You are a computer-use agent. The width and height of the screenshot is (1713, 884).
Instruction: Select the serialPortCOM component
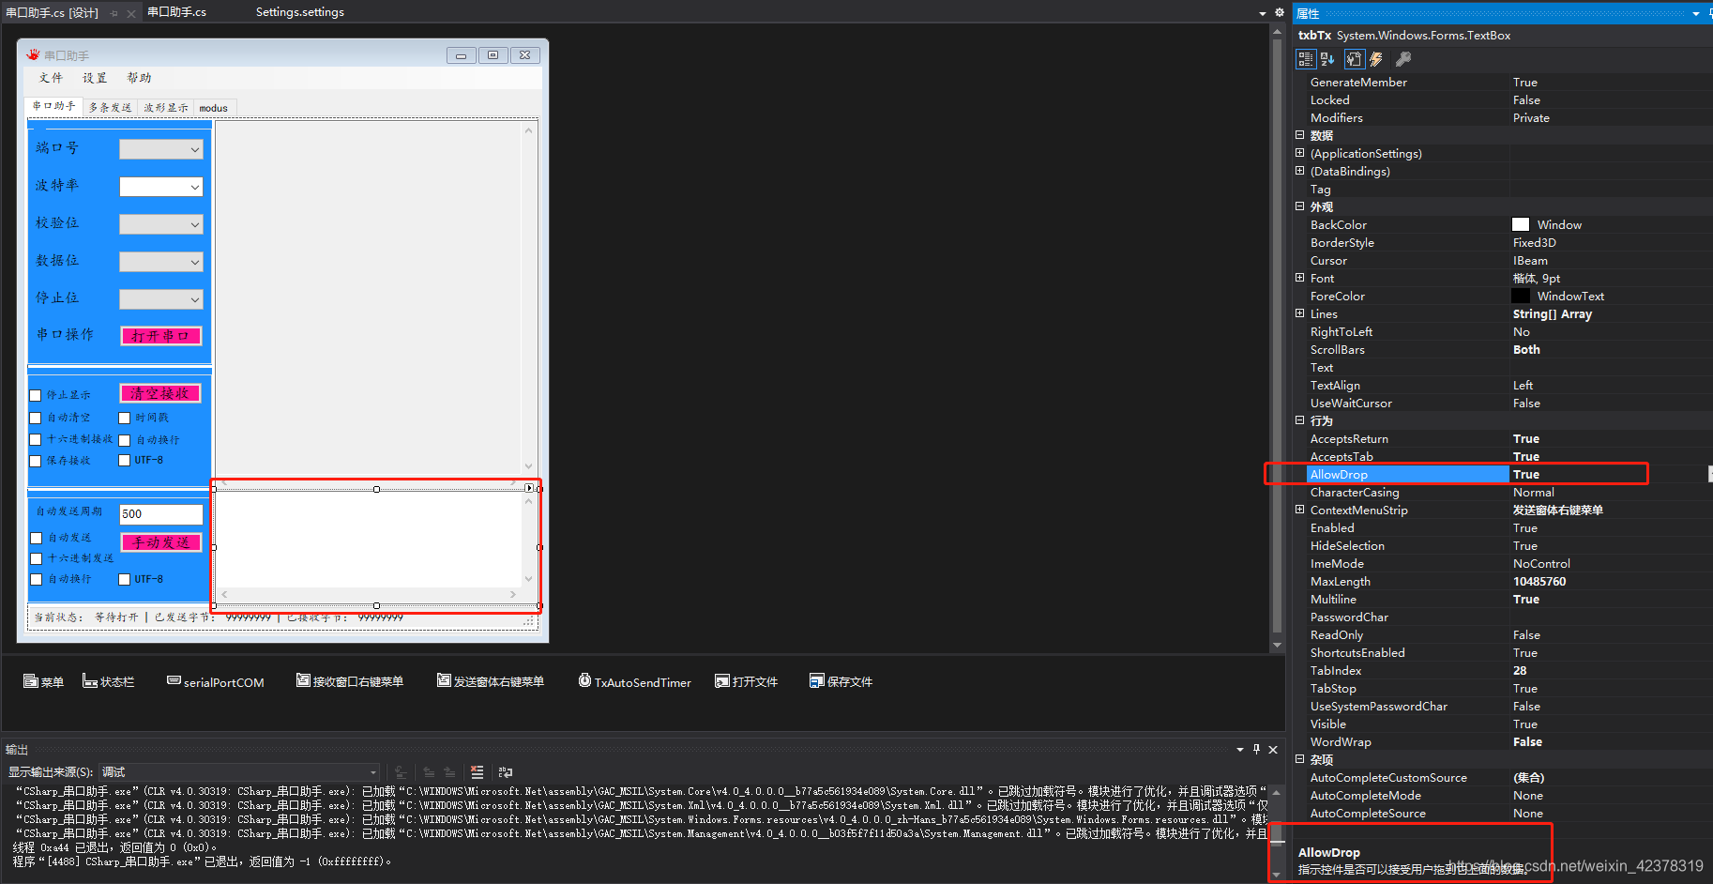tap(216, 681)
